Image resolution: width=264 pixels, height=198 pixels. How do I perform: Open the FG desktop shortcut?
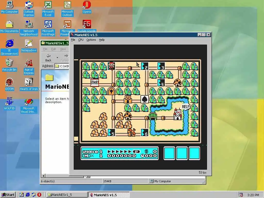pyautogui.click(x=87, y=26)
